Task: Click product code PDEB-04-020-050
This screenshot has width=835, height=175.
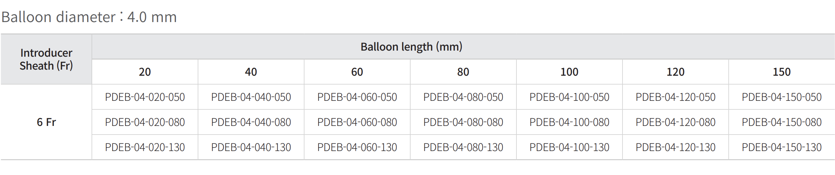Action: 145,97
